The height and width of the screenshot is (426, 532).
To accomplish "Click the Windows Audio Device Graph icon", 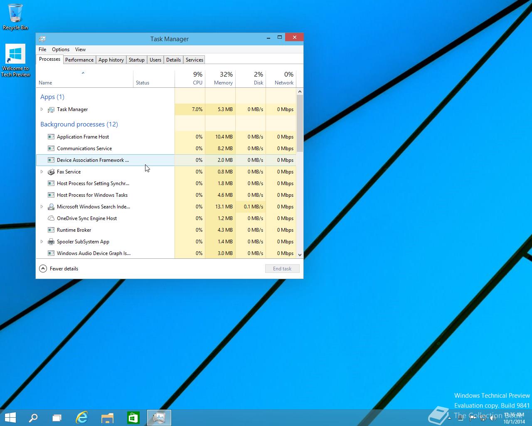I will coord(51,253).
